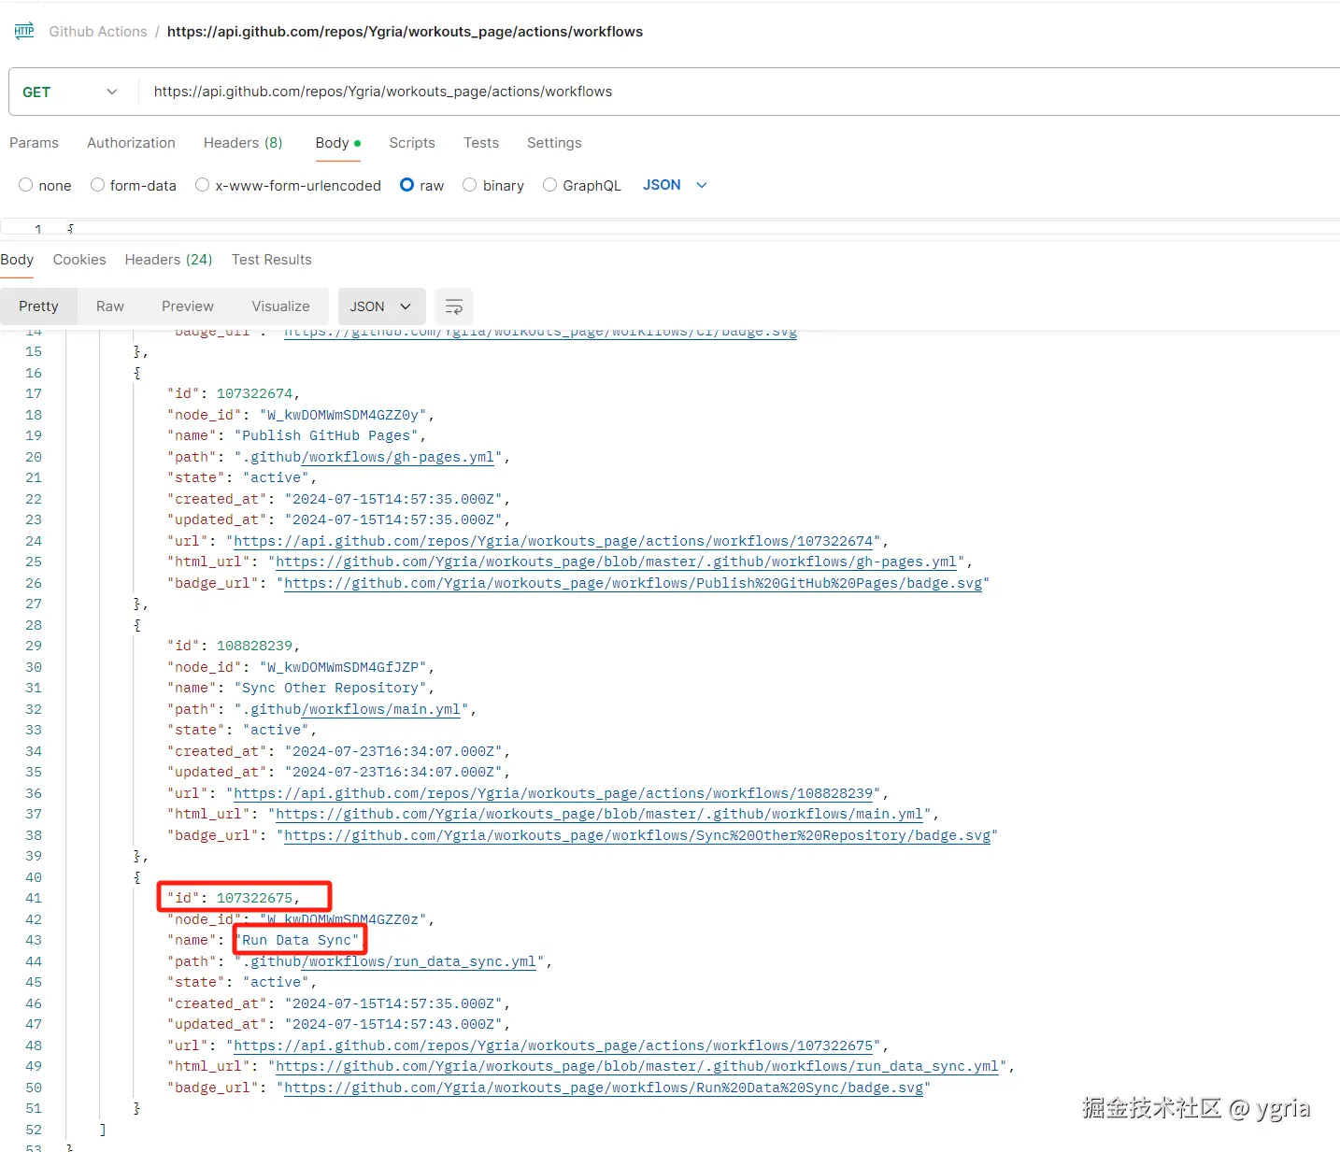Screen dimensions: 1340x1152
Task: Open the run_data_sync.yml html_url link
Action: pyautogui.click(x=637, y=1066)
